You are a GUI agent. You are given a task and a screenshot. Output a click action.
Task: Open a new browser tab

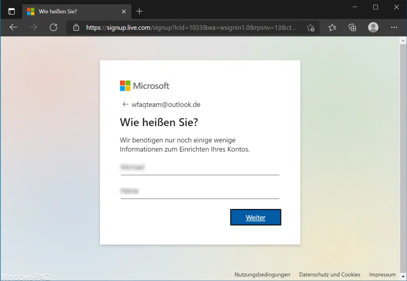pyautogui.click(x=139, y=11)
